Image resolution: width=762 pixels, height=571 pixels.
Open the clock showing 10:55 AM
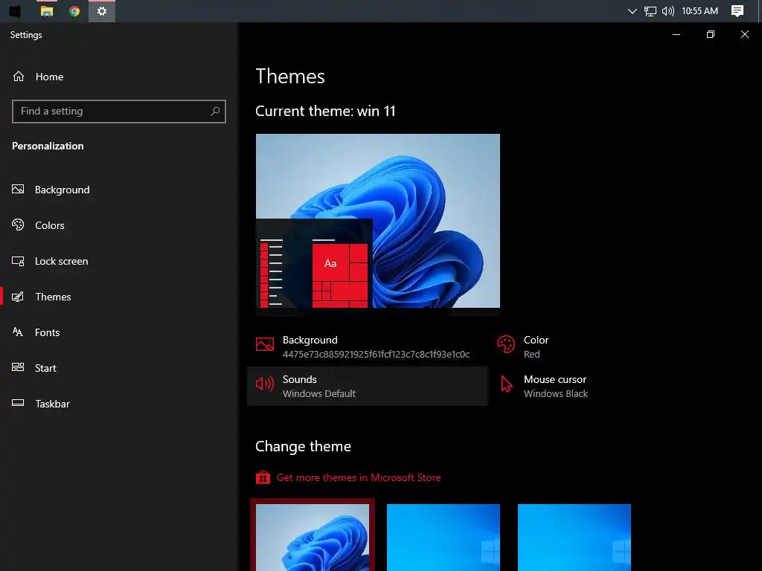pos(699,10)
